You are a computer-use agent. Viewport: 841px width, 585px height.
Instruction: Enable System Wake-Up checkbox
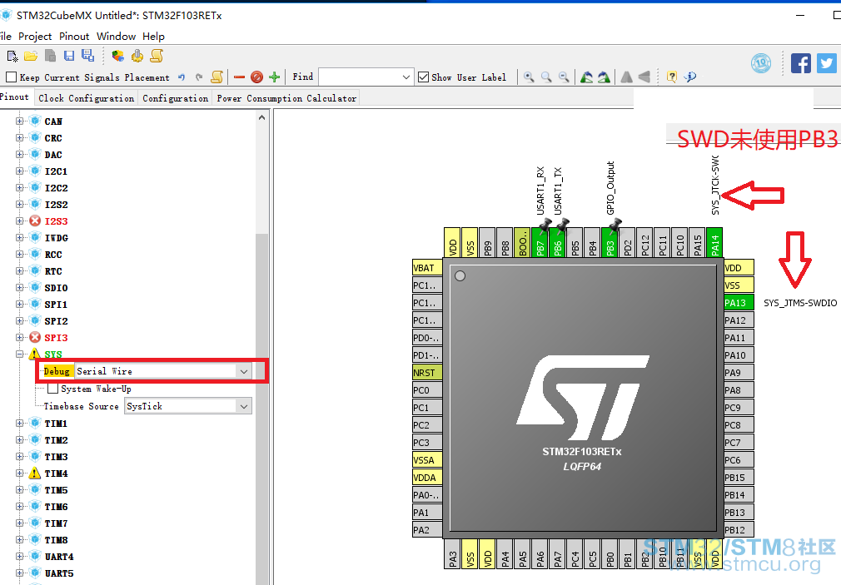[x=52, y=389]
